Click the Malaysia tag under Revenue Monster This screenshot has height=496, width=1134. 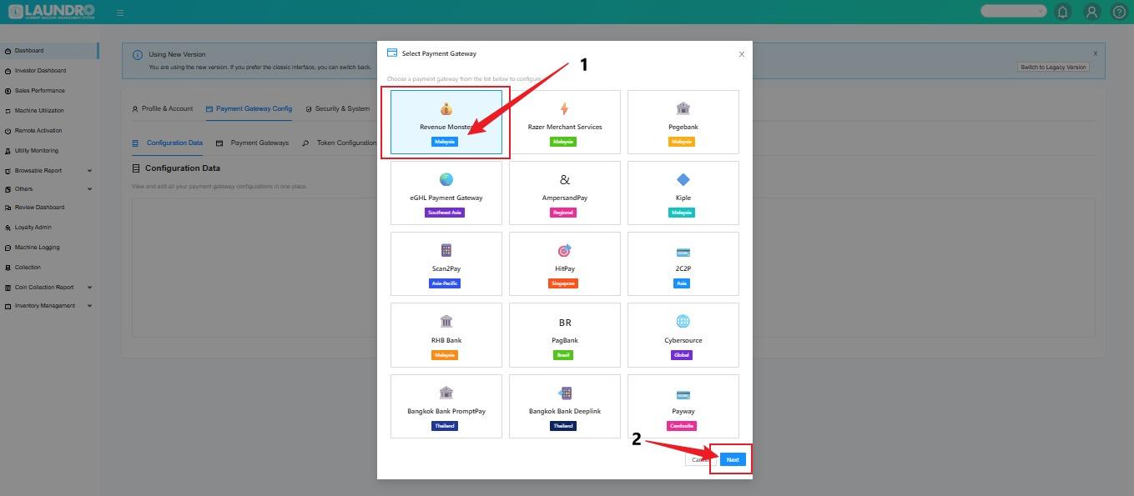445,142
